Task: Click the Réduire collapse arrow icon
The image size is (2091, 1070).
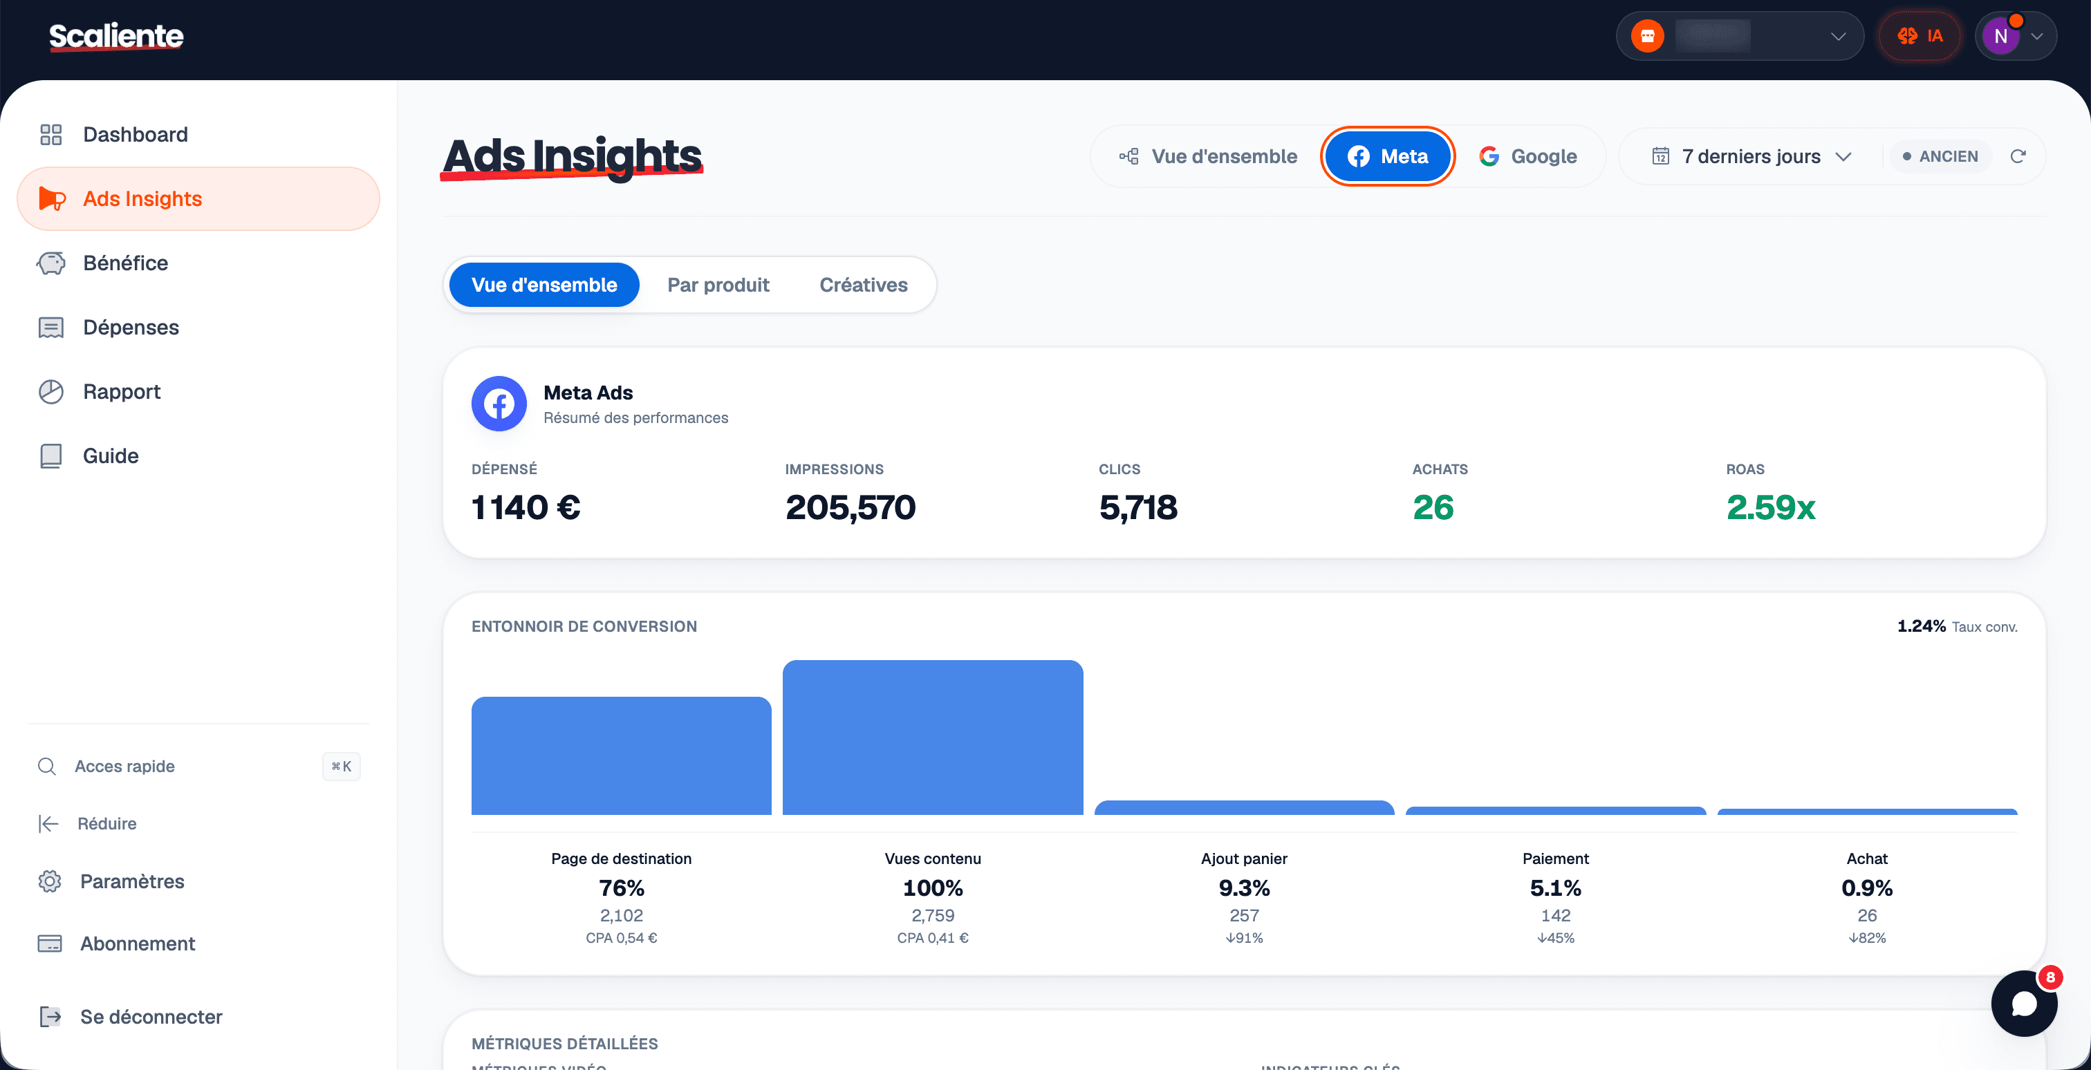Action: (48, 824)
